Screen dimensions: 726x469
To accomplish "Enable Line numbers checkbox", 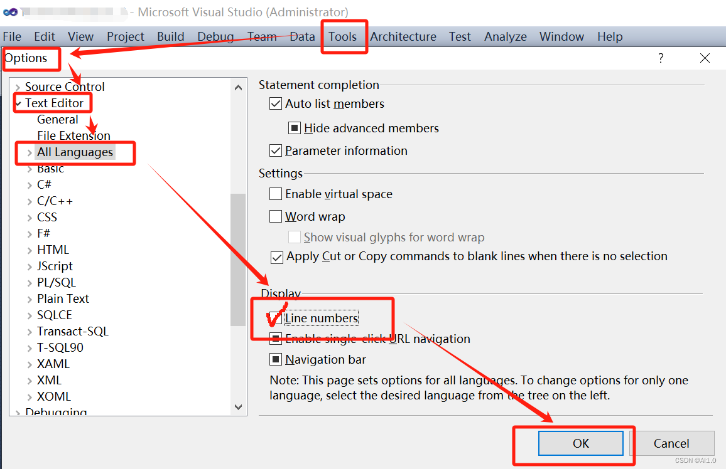I will click(276, 318).
